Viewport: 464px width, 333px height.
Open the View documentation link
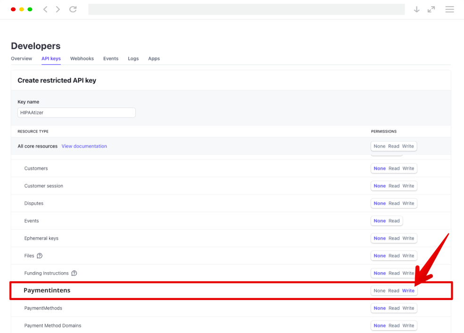[x=84, y=146]
